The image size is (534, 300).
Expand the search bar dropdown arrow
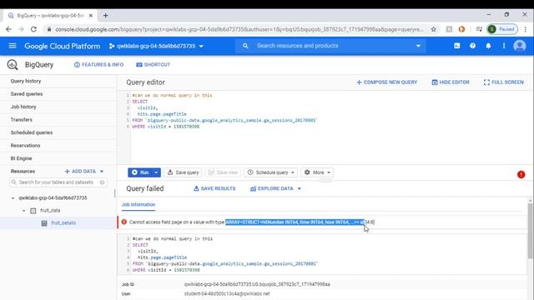pyautogui.click(x=418, y=46)
